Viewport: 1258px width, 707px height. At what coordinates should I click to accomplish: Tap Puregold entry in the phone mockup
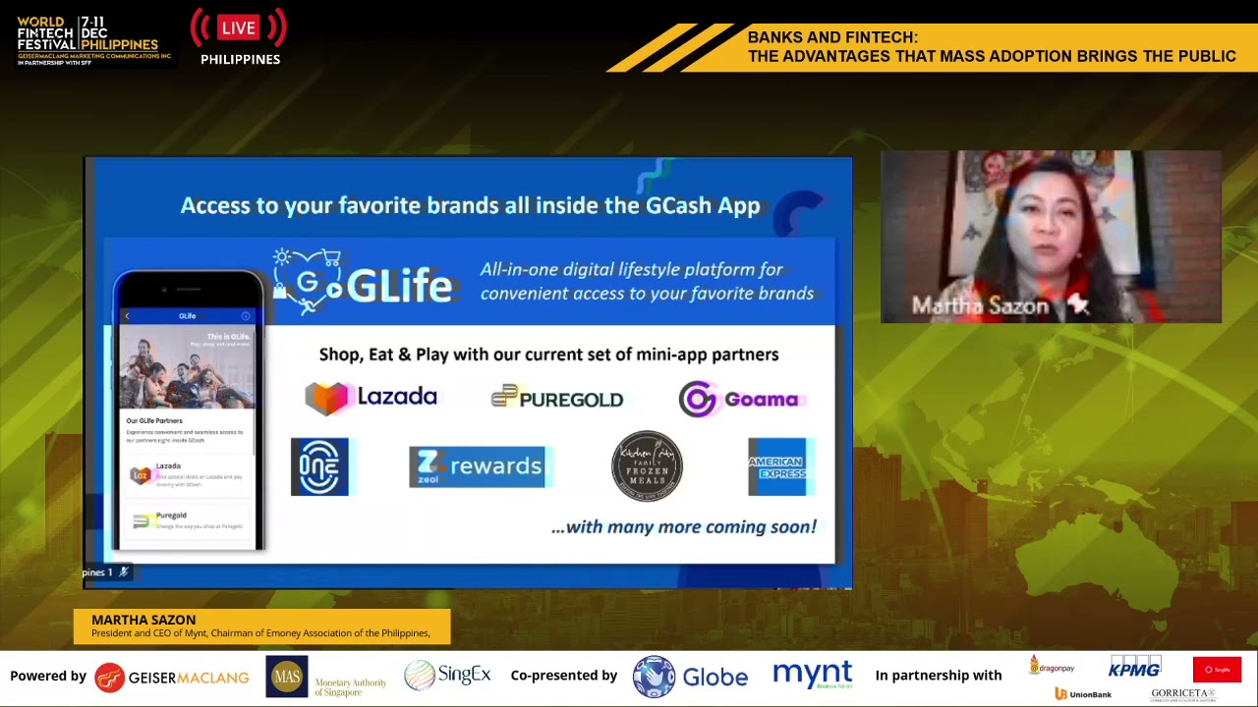[187, 520]
